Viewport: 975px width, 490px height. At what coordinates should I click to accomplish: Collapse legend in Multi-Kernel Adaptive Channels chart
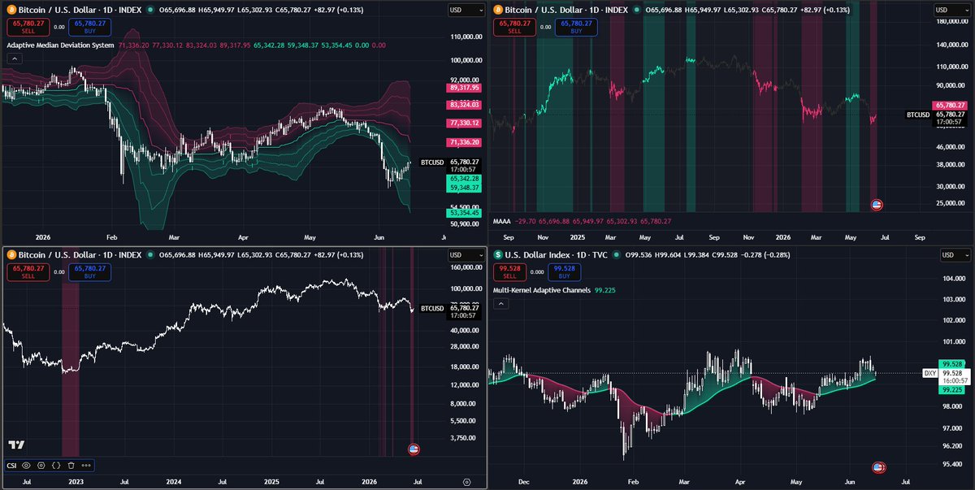point(501,303)
